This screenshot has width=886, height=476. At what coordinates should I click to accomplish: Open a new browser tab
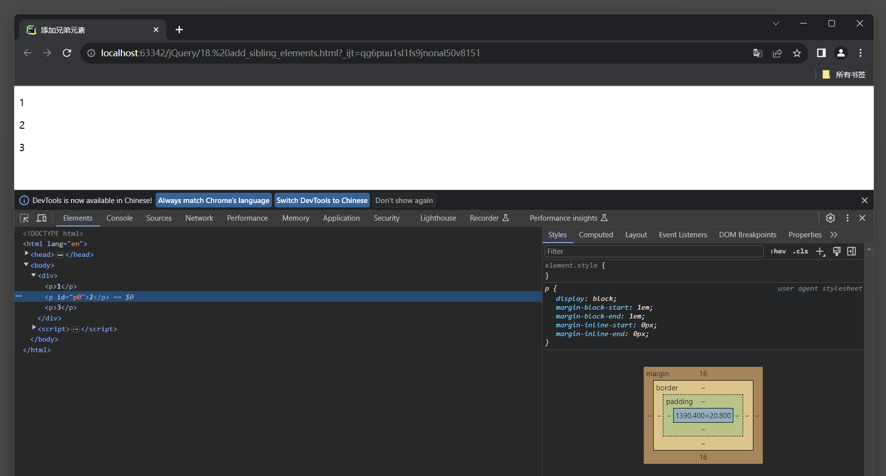coord(179,30)
